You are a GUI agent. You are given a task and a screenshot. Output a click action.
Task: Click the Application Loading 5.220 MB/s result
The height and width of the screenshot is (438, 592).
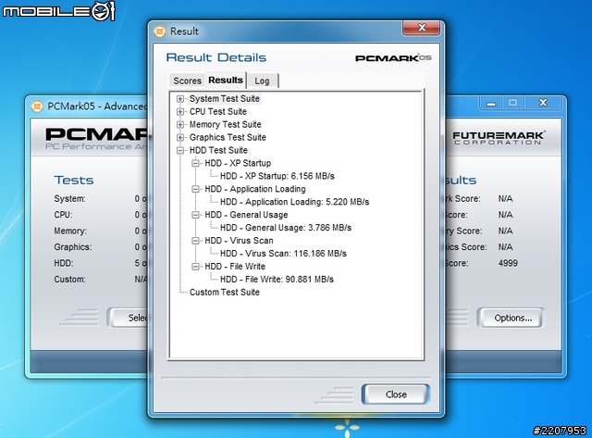[x=294, y=202]
